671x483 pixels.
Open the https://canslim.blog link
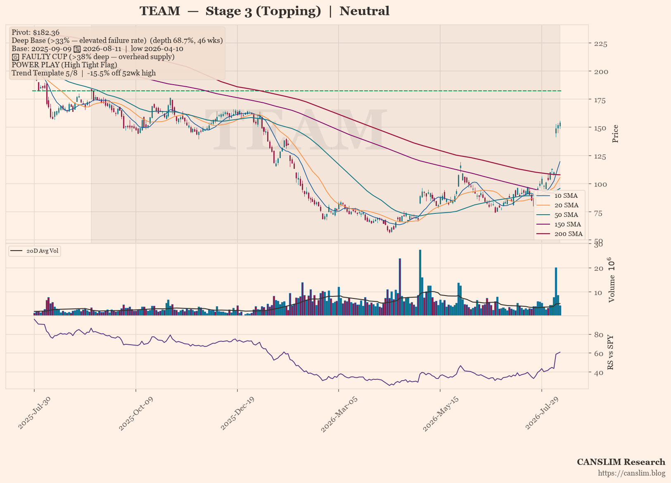click(x=632, y=473)
